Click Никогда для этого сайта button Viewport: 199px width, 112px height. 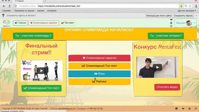point(159,16)
